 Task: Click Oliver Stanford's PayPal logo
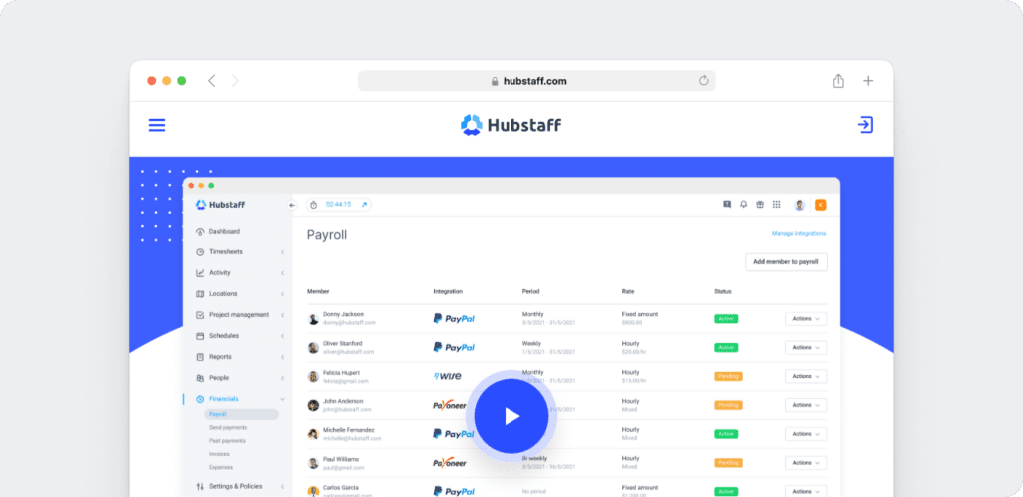(x=454, y=348)
